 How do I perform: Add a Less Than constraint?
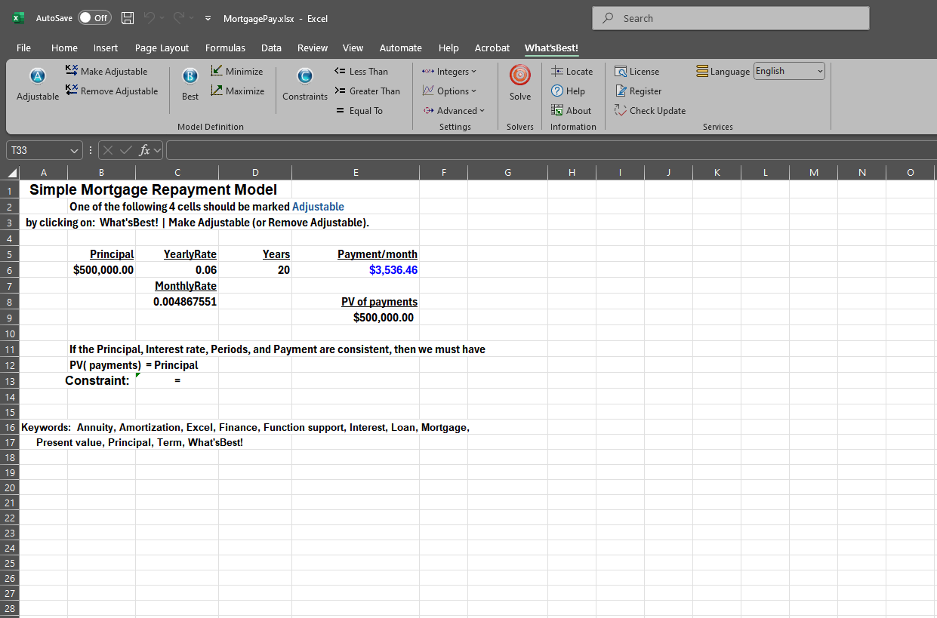click(x=362, y=72)
